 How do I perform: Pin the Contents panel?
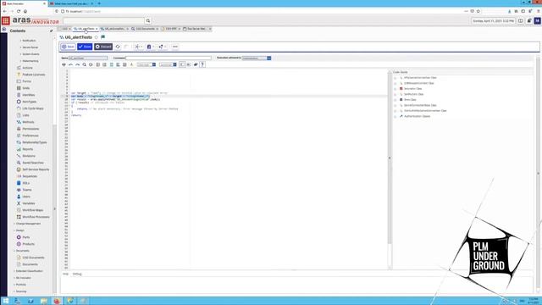pos(51,30)
